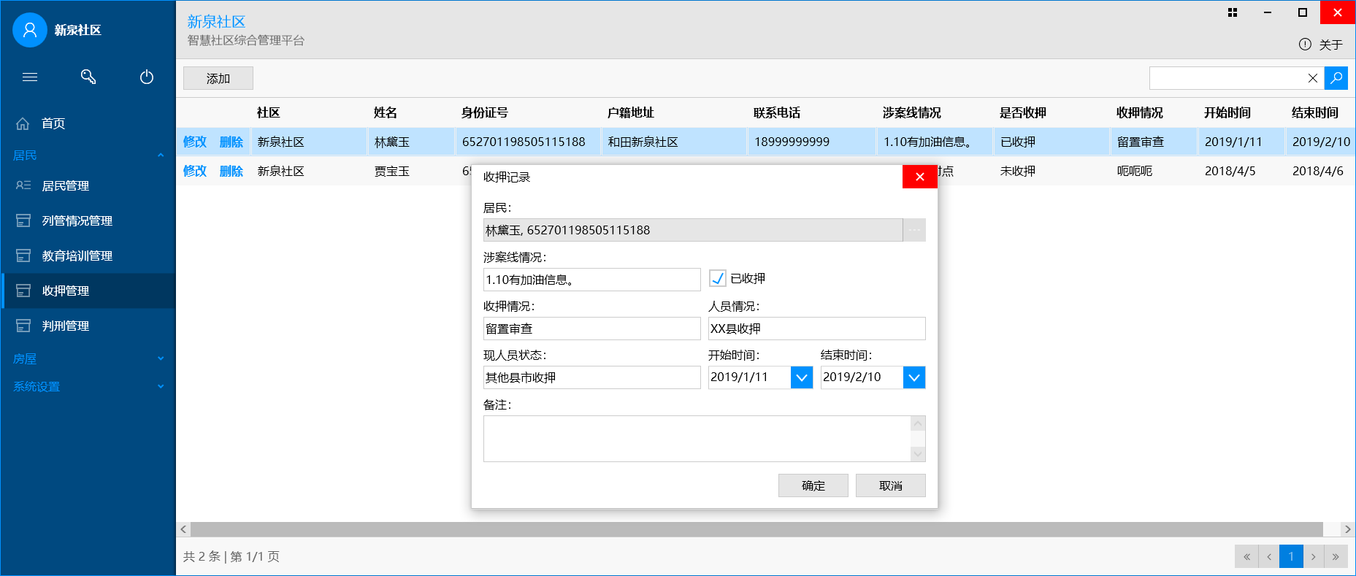Open 教育培训管理 in the sidebar
1356x576 pixels.
click(x=77, y=256)
